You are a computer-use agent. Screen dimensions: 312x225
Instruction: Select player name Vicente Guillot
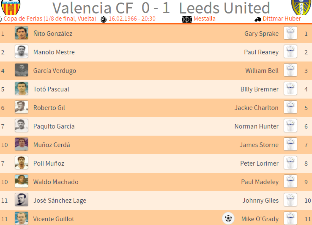point(54,219)
